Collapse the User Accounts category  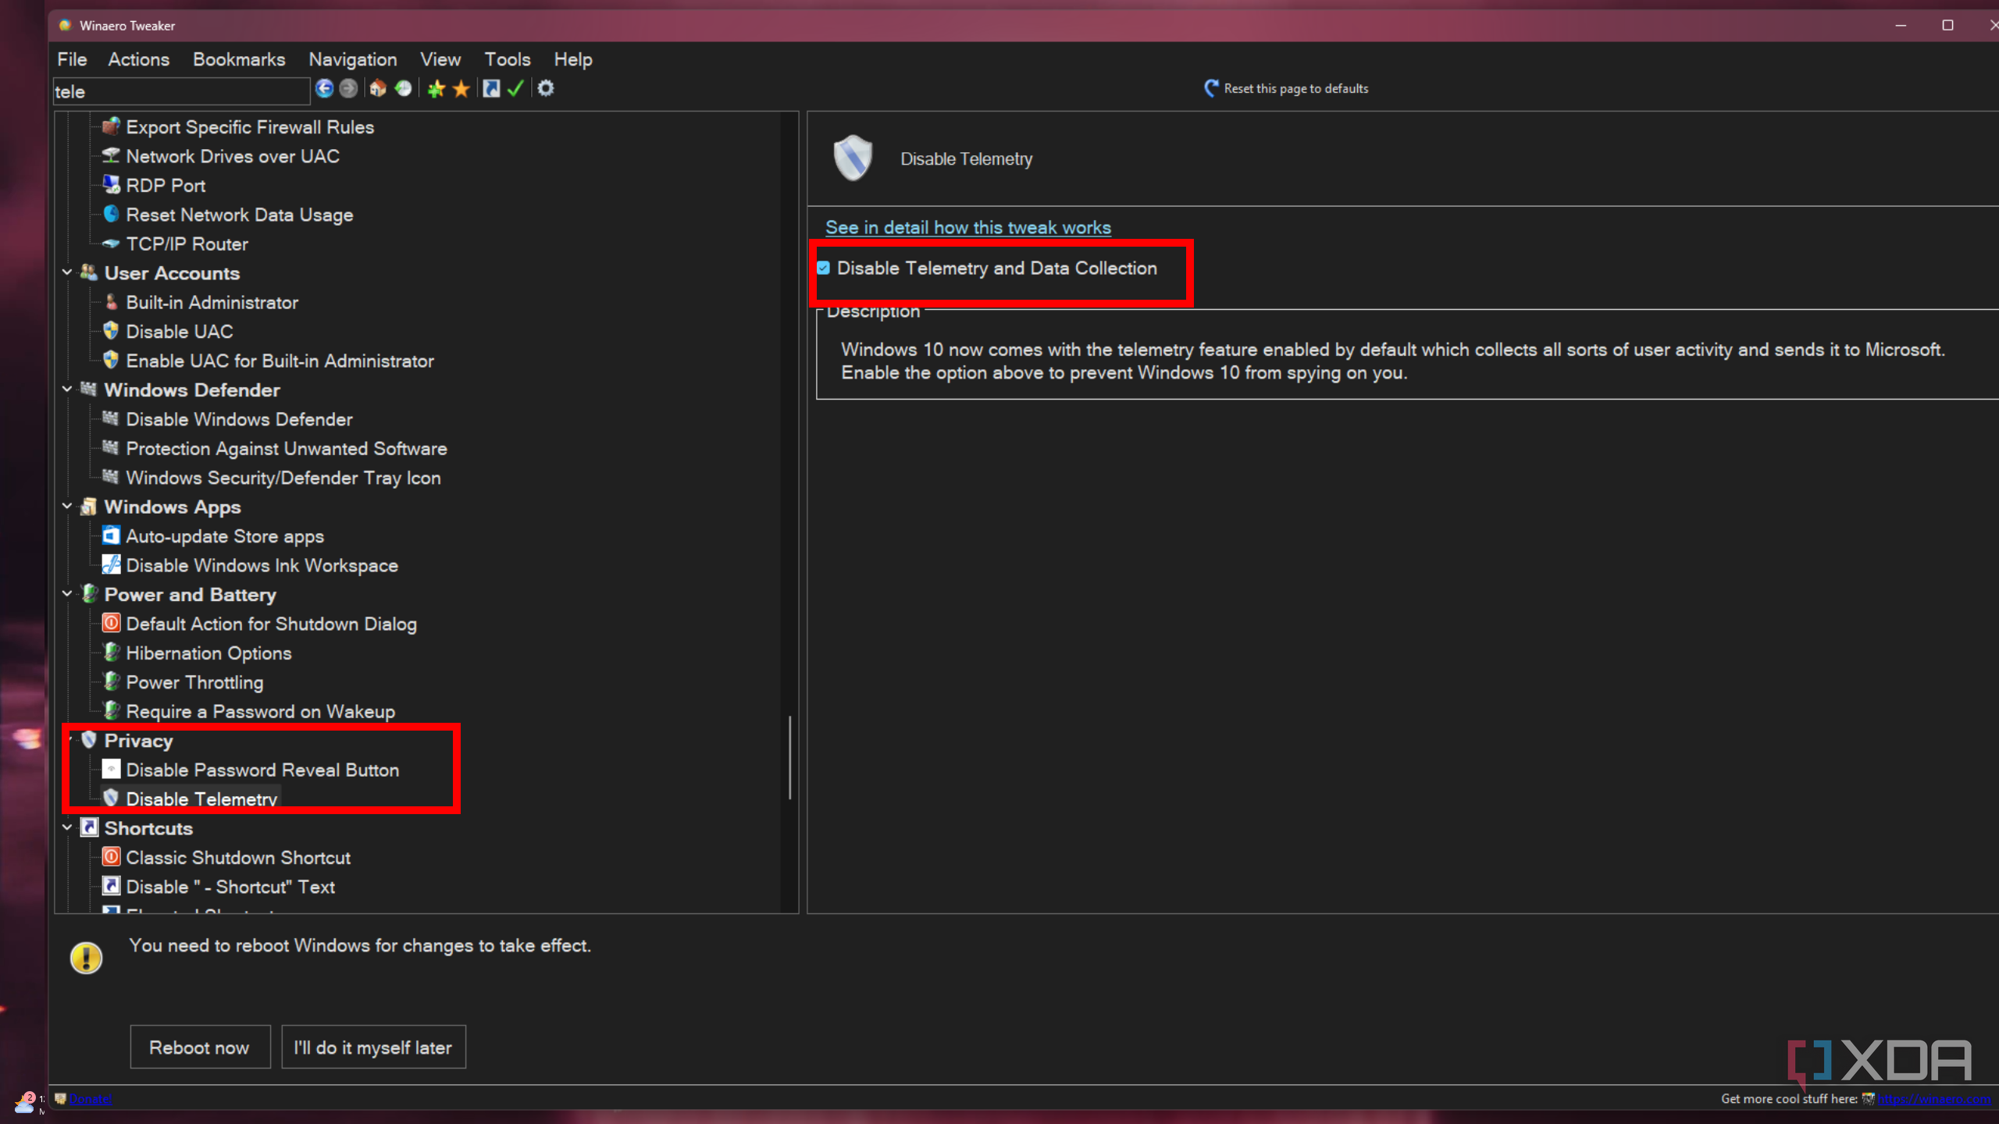click(x=67, y=272)
